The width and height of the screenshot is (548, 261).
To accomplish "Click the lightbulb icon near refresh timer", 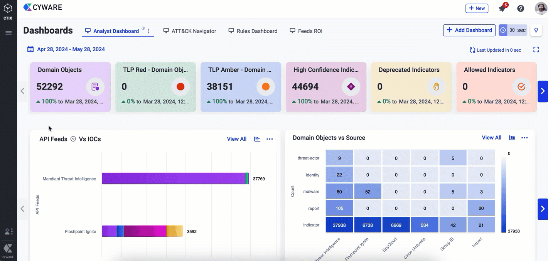I will [536, 30].
